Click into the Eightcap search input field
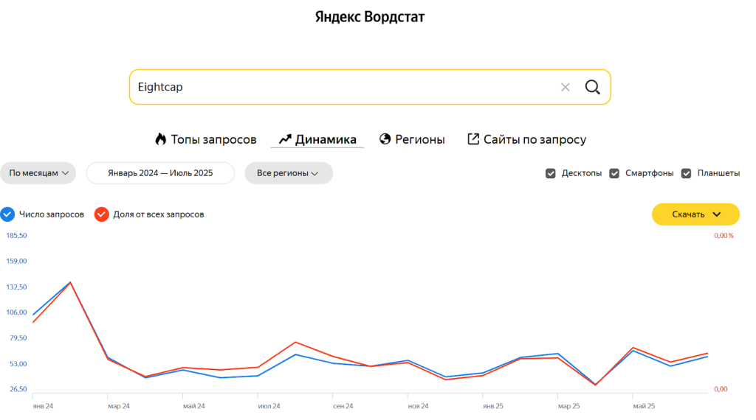 tap(332, 87)
